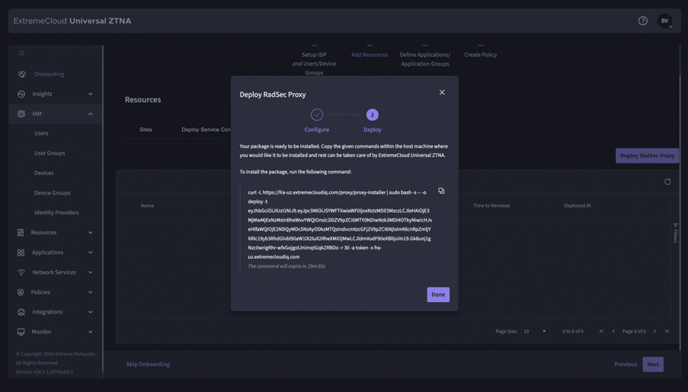
Task: Open the Page Size dropdown
Action: point(535,332)
